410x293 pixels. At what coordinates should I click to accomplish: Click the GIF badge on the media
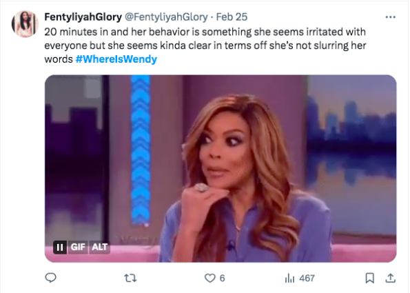[78, 247]
